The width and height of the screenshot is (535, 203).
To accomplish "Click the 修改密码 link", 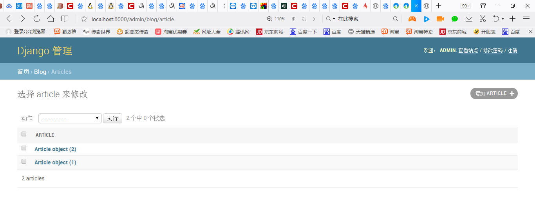I will coord(493,50).
